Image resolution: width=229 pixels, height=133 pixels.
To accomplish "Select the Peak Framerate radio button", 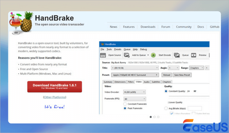I will tap(125, 108).
